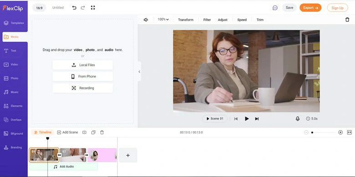Enter fullscreen preview mode
Viewport: 355px width, 177px height.
tap(93, 8)
